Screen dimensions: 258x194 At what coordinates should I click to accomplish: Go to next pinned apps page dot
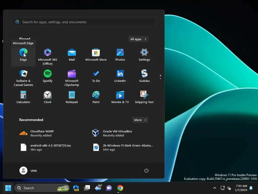click(160, 79)
